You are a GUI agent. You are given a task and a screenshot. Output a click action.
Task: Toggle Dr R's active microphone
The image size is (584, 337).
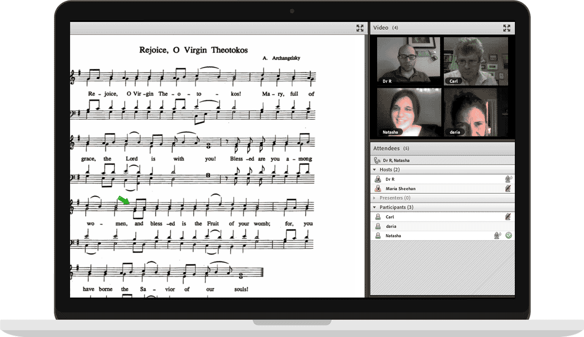point(509,179)
